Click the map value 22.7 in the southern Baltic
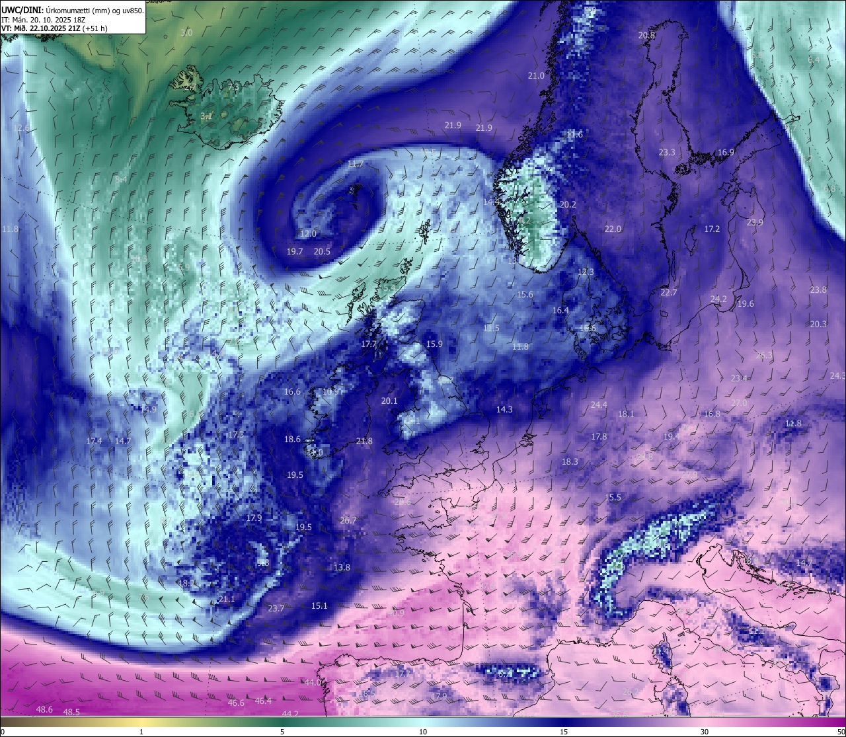 click(669, 292)
